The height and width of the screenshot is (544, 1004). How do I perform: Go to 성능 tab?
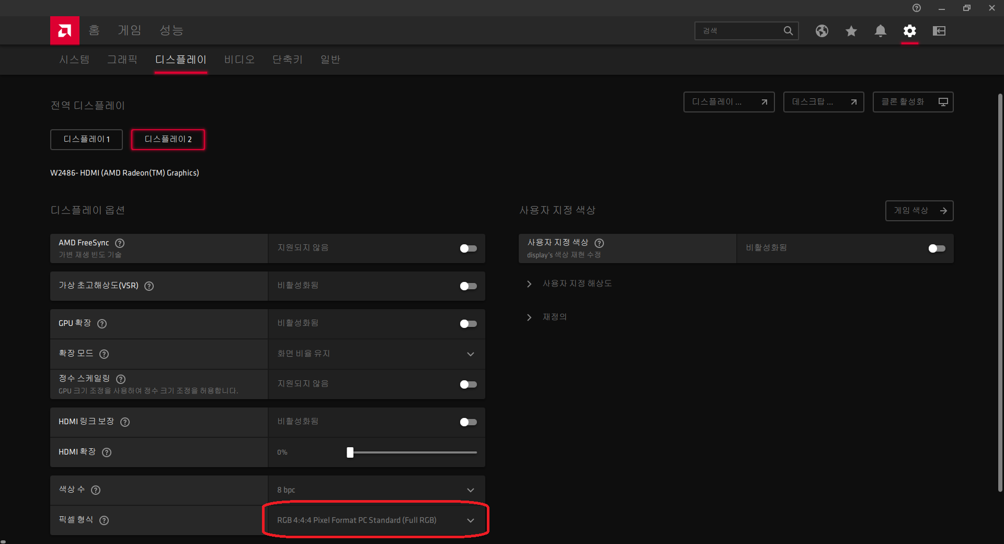[172, 30]
